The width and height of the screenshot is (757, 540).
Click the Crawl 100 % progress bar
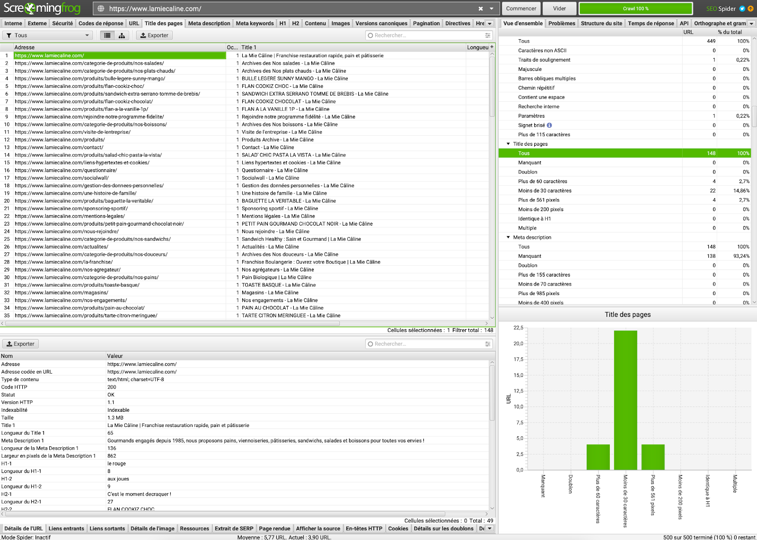[635, 9]
